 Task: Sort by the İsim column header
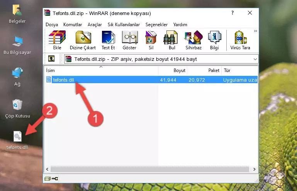click(101, 70)
